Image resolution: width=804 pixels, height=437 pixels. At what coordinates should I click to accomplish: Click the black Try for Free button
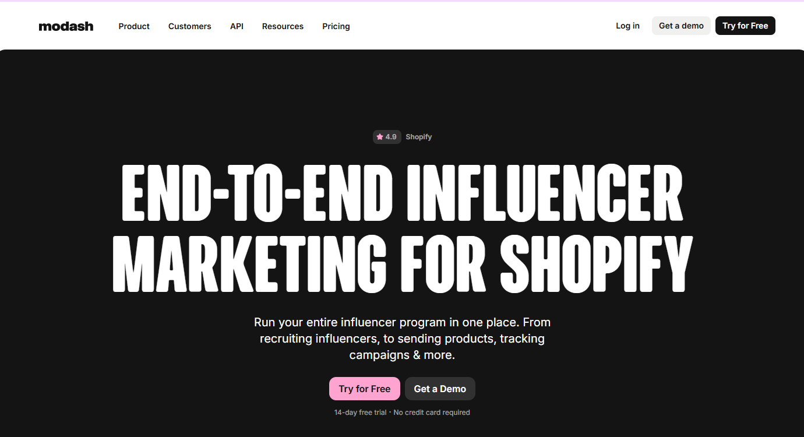coord(745,26)
